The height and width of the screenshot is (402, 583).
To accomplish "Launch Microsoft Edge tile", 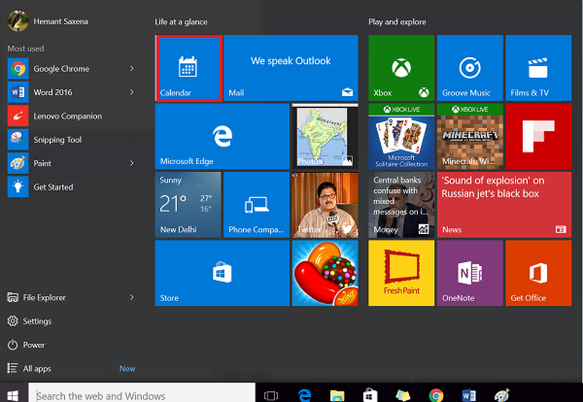I will pyautogui.click(x=222, y=136).
